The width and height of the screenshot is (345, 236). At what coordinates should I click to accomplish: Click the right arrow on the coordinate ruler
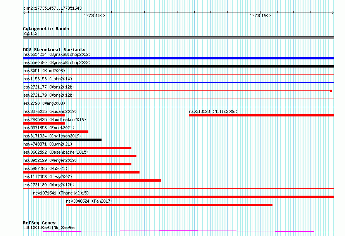click(333, 12)
